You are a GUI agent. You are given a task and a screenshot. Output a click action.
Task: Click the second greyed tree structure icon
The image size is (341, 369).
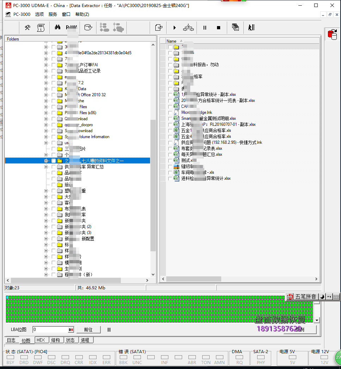point(118,27)
